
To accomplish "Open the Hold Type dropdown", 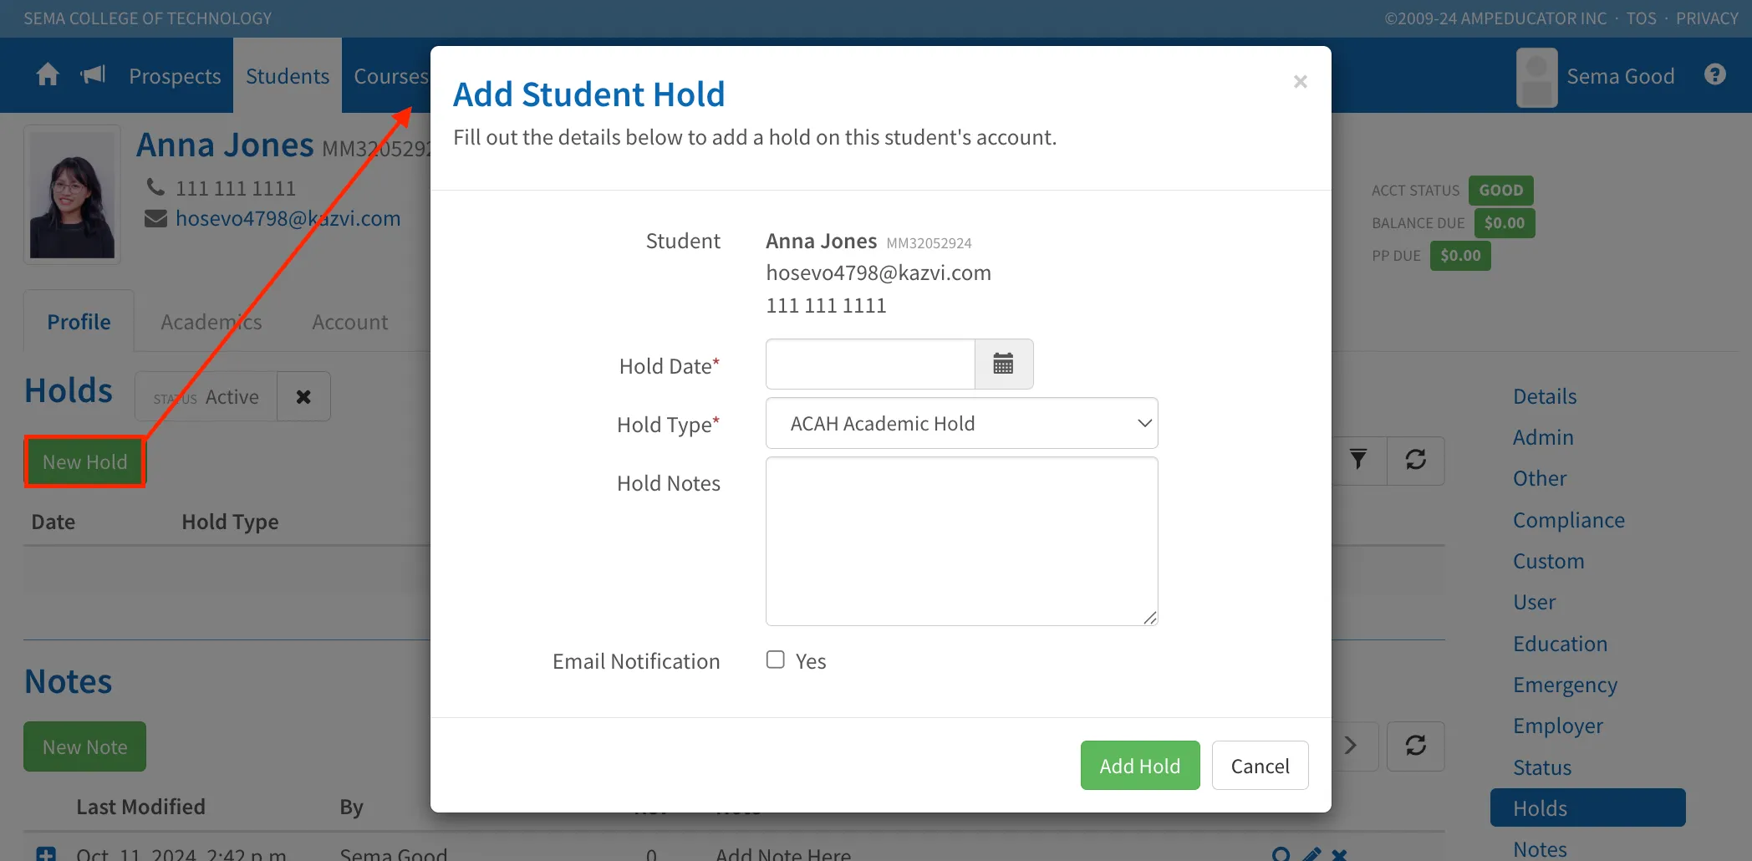I will [962, 423].
